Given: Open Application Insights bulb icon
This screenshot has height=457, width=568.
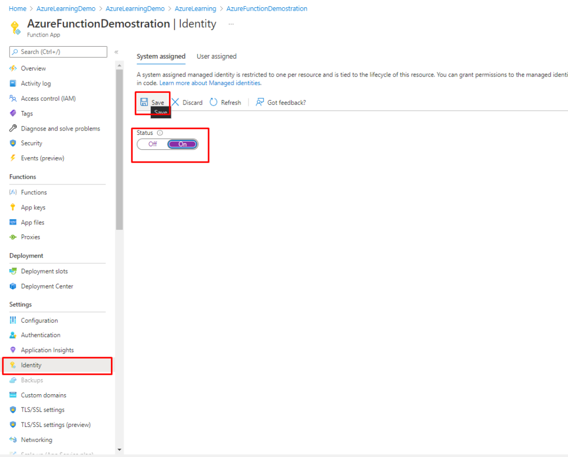Looking at the screenshot, I should tap(13, 350).
